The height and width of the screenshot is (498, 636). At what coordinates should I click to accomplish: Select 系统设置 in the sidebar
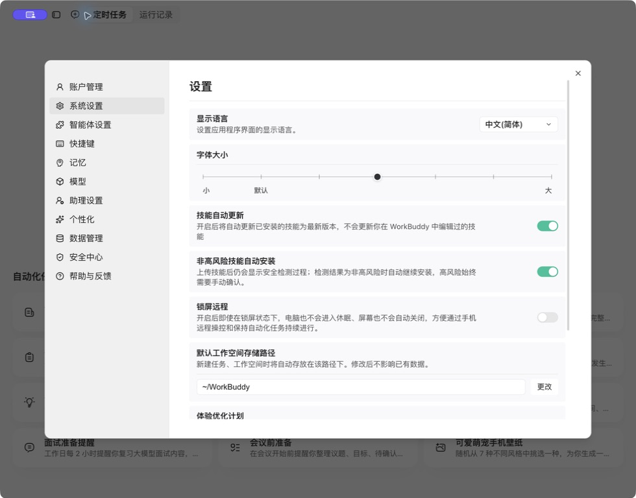(106, 106)
